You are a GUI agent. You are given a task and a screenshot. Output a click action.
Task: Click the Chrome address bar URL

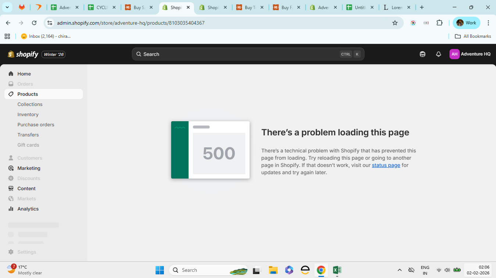point(131,23)
